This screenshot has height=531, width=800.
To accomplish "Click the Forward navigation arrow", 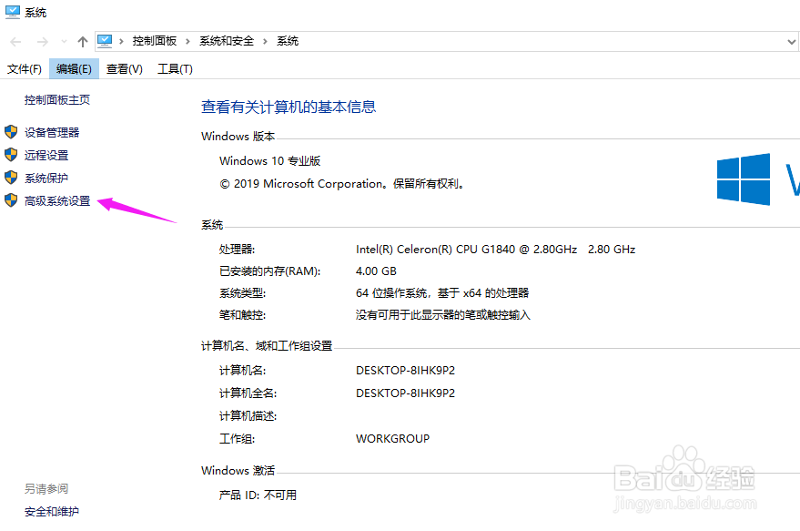I will [x=43, y=42].
